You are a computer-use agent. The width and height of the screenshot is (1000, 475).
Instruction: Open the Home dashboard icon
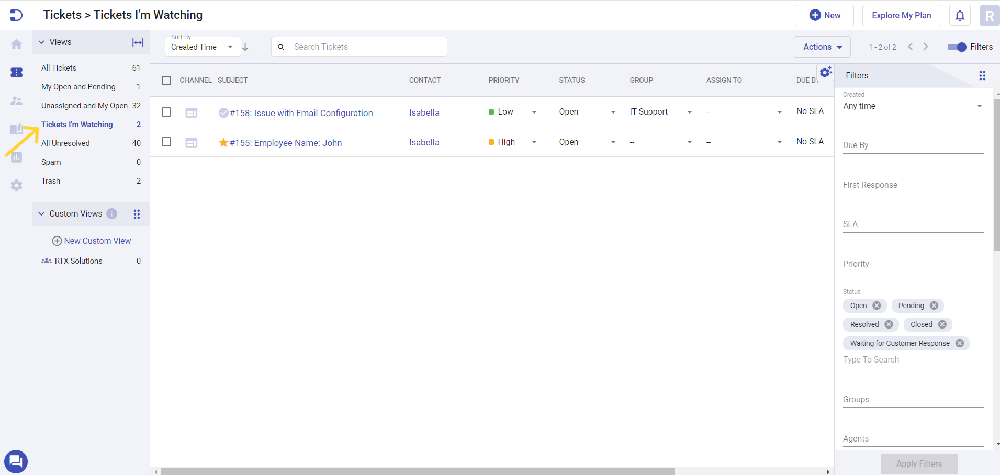[16, 44]
